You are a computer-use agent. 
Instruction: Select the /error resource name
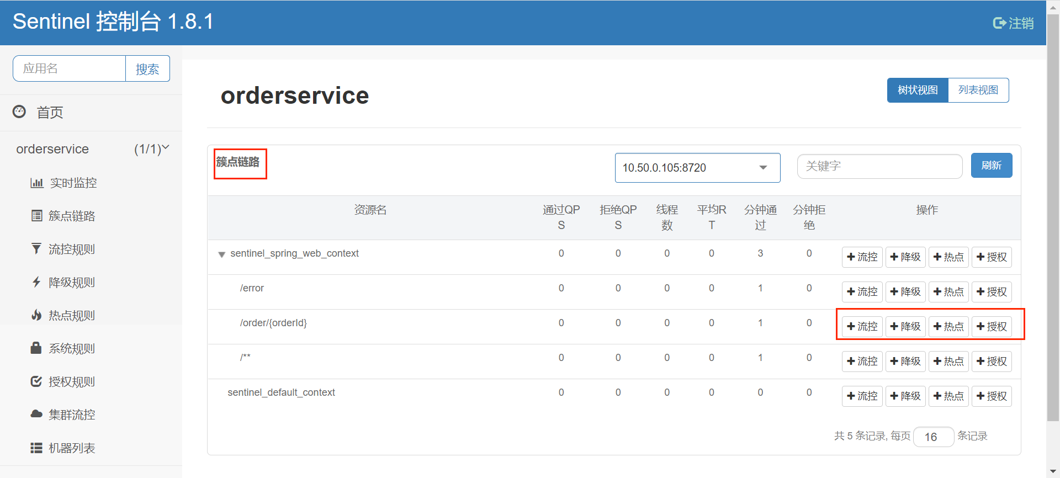coord(252,288)
